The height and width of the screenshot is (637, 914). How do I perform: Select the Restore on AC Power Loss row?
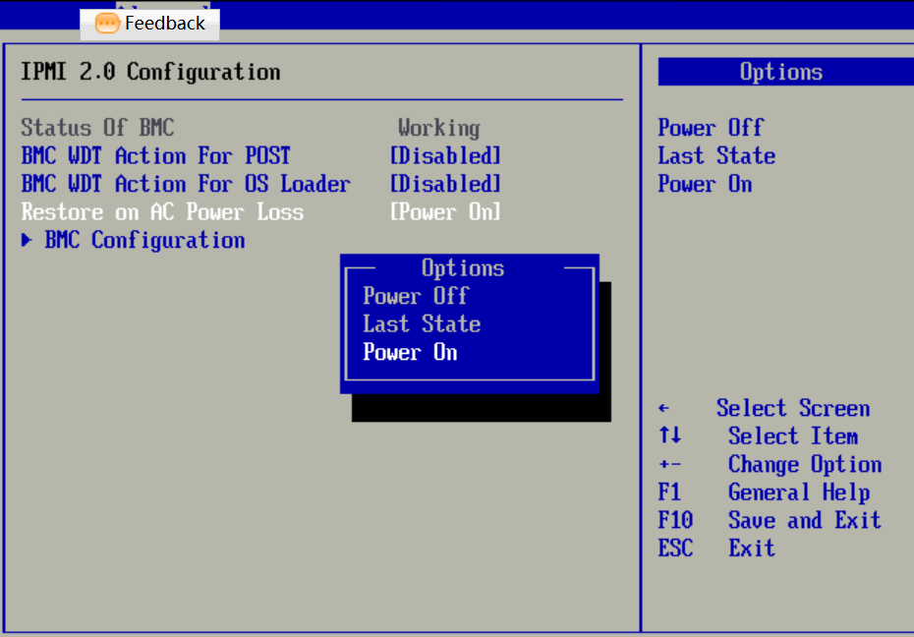point(162,212)
